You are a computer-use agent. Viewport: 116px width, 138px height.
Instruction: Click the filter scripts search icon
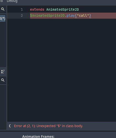point(3,9)
